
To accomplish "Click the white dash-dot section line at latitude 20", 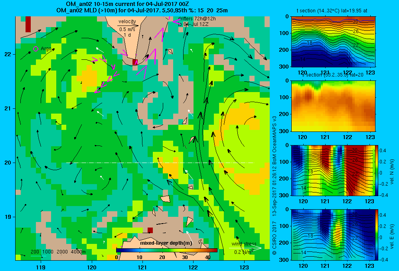I will (160, 163).
